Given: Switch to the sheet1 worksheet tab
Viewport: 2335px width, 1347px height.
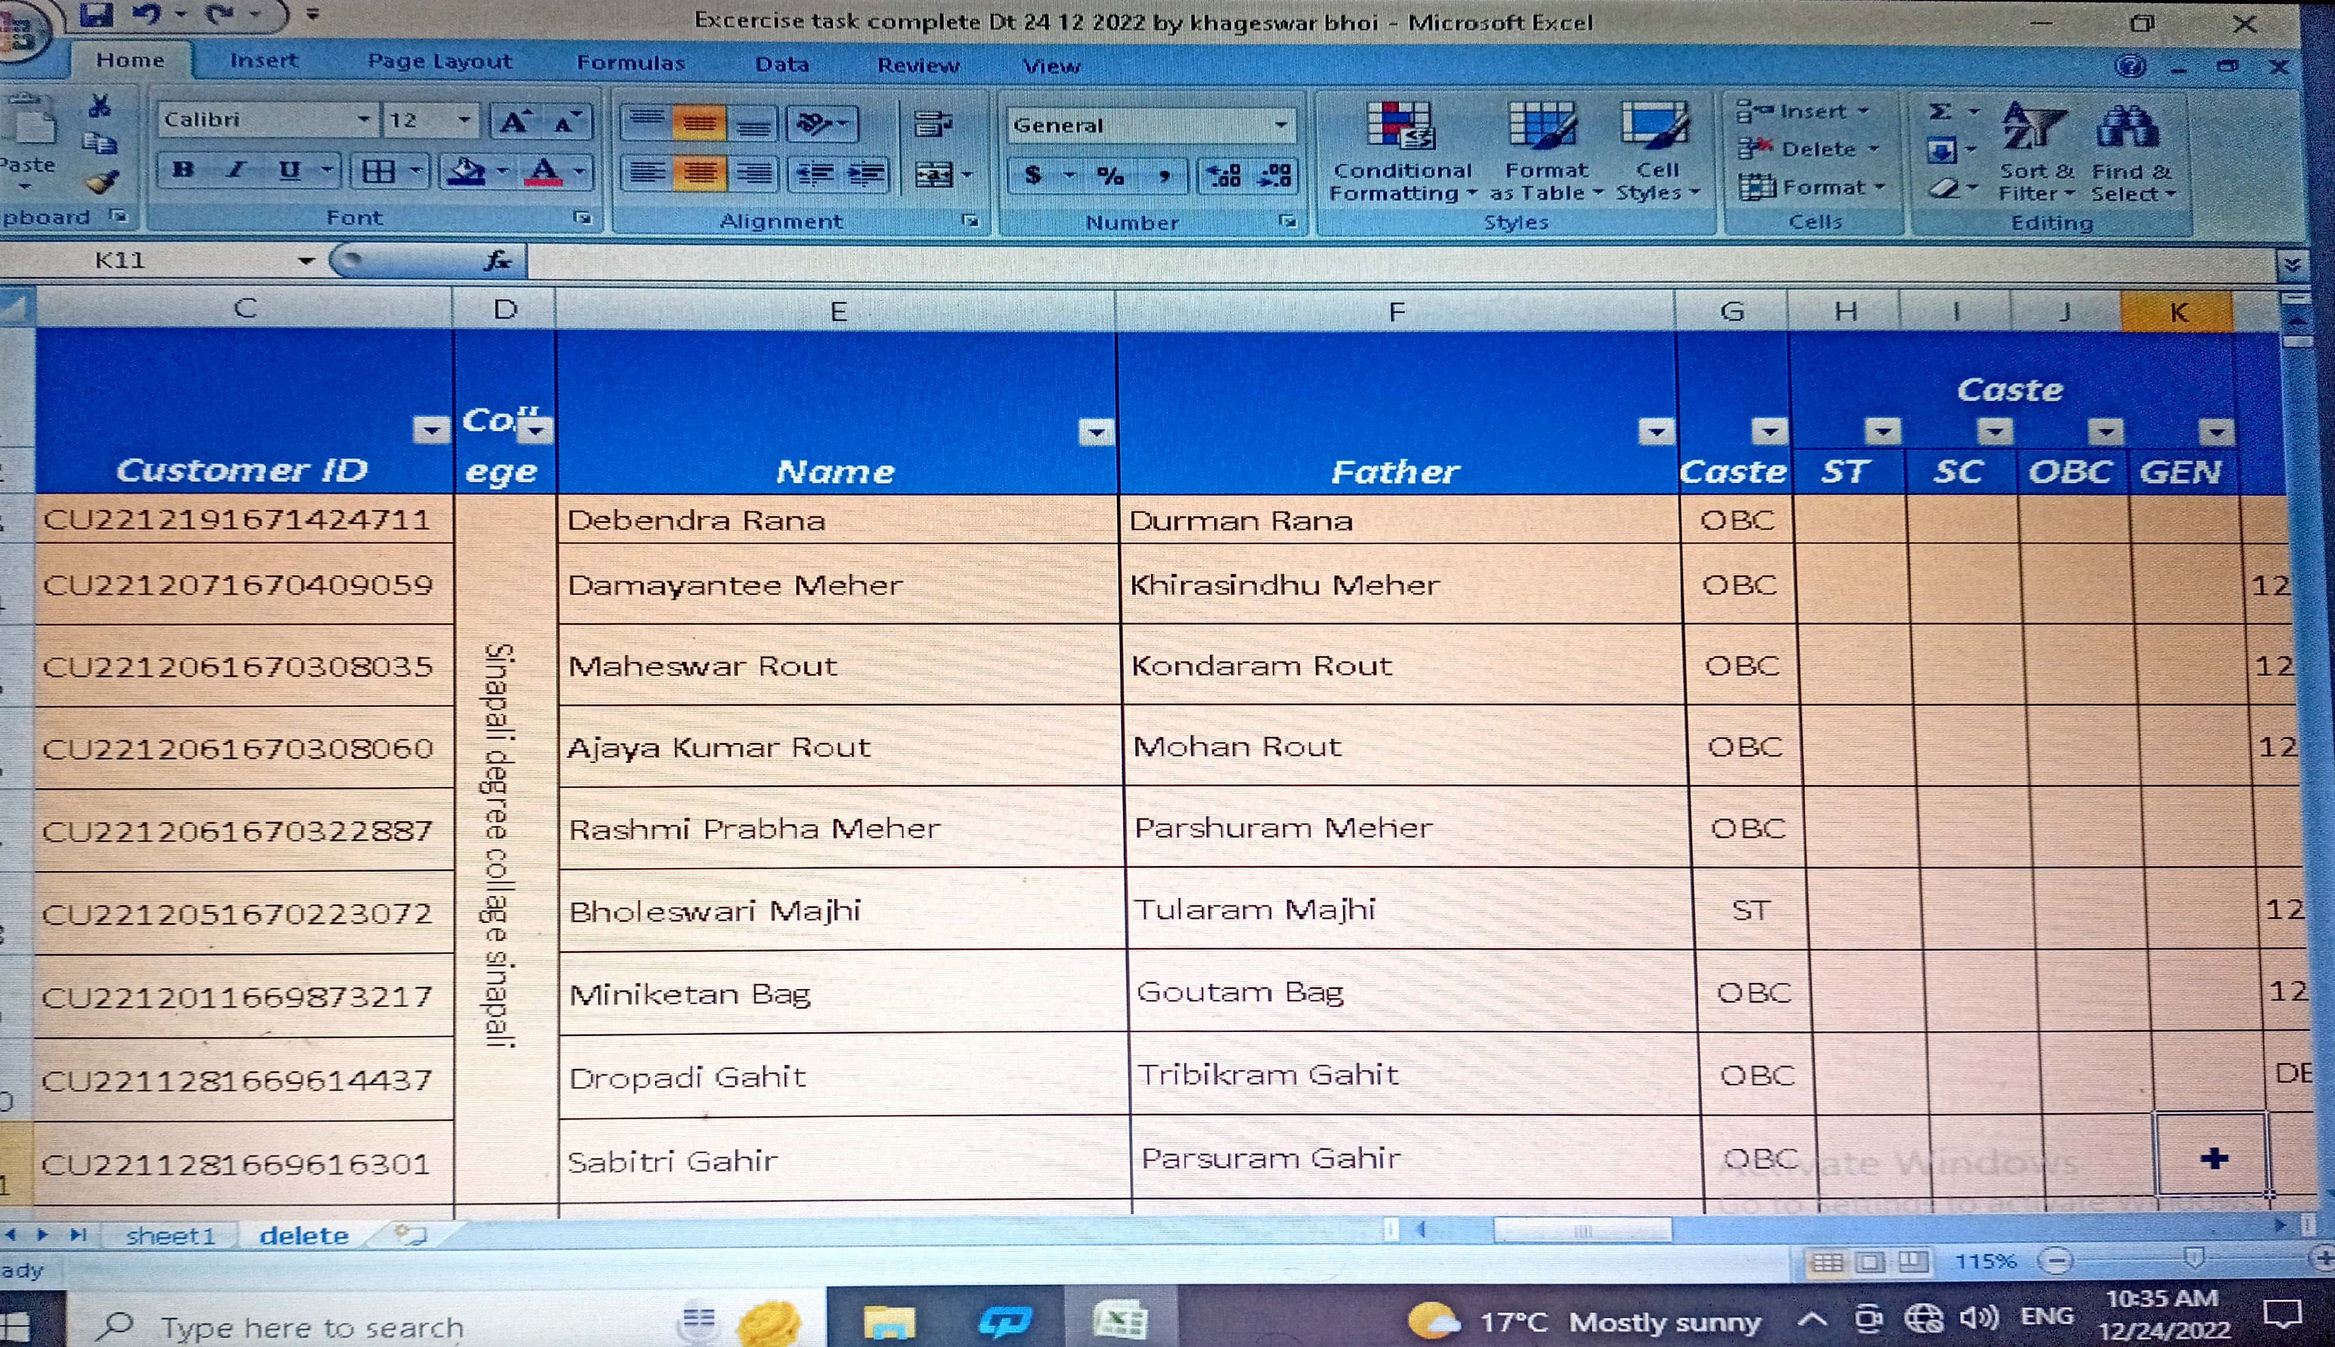Looking at the screenshot, I should [x=170, y=1236].
